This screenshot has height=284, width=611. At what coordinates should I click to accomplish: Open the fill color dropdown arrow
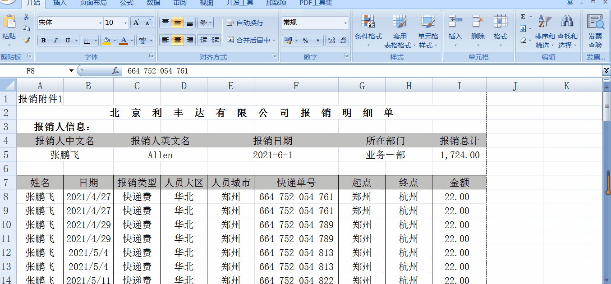tap(115, 41)
